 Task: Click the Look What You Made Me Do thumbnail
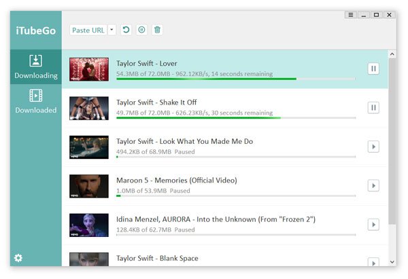89,147
